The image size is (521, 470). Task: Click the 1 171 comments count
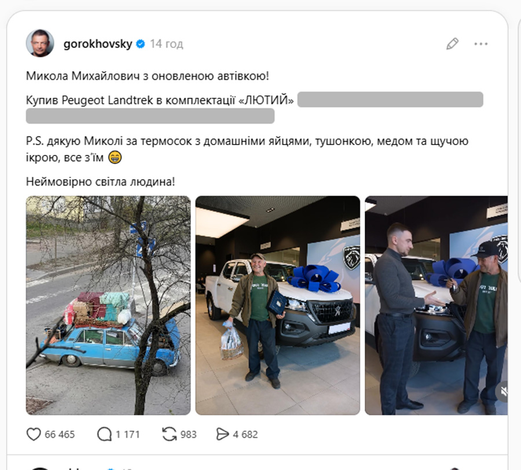(x=127, y=435)
